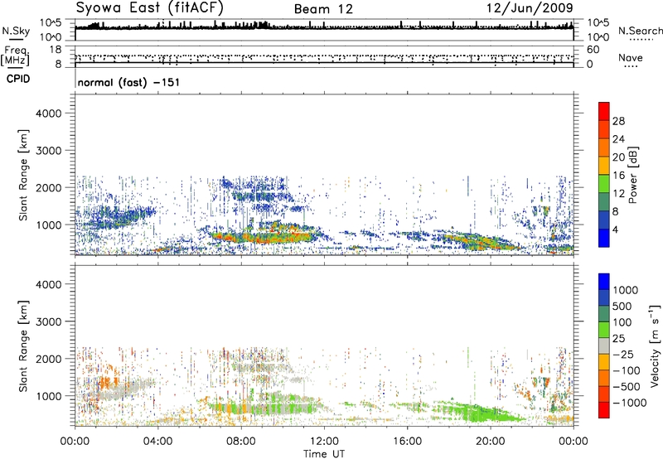Click the red top segment of Power colorbar
Viewport: 663px width, 459px height.
[604, 111]
